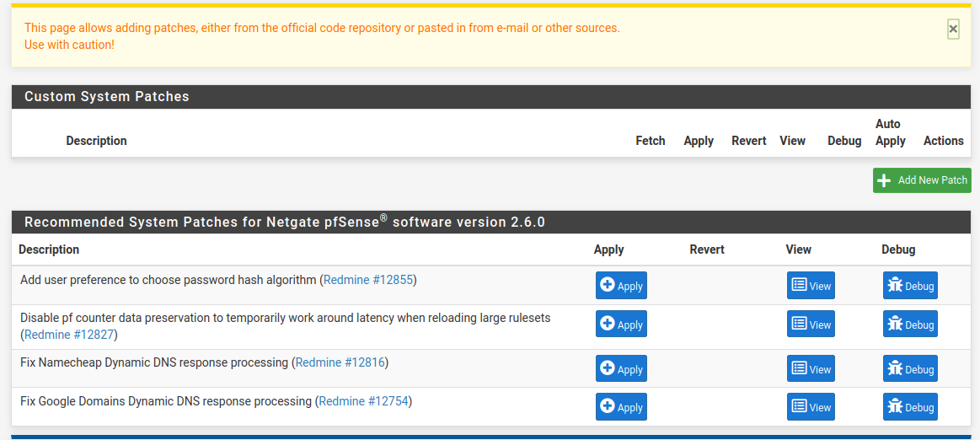Dismiss the yellow caution notice
The width and height of the screenshot is (980, 440).
click(x=952, y=29)
